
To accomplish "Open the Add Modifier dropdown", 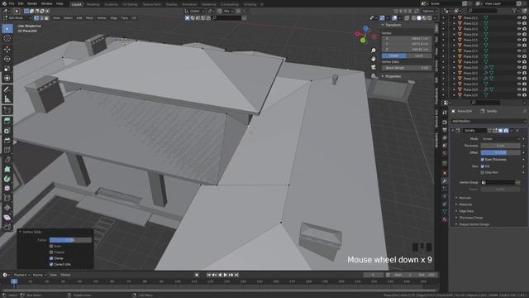I will [x=488, y=121].
